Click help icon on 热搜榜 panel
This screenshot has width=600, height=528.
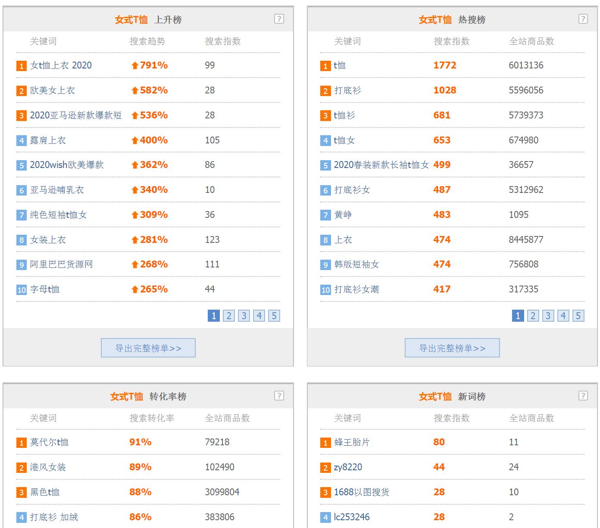point(583,19)
